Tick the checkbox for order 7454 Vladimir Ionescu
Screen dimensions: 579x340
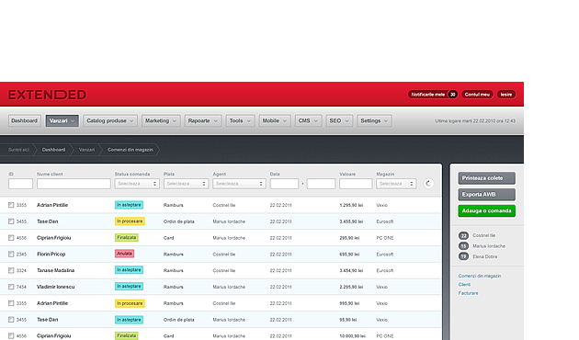11,287
